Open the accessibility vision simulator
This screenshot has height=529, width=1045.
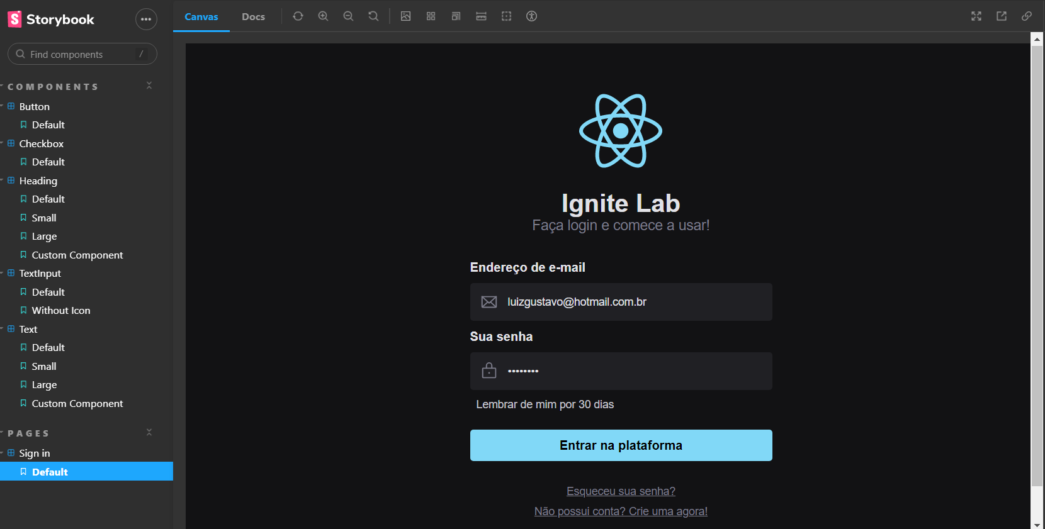[531, 16]
